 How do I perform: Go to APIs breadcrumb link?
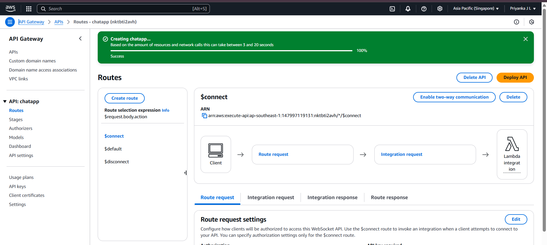tap(59, 22)
